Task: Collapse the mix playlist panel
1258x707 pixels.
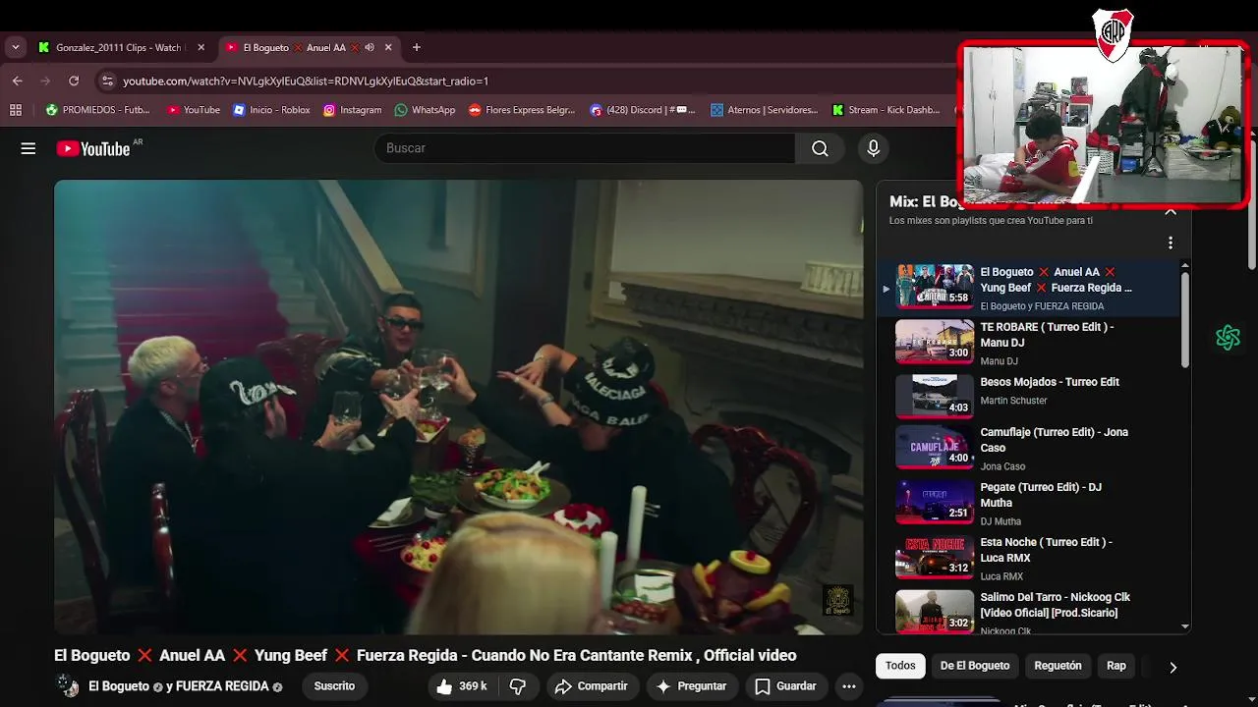Action: [x=1170, y=211]
